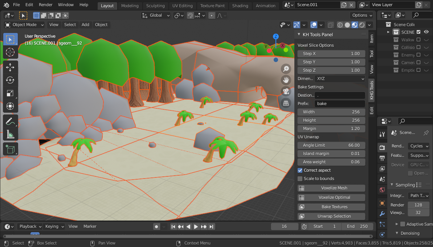Select rendered viewport shading

[x=362, y=25]
